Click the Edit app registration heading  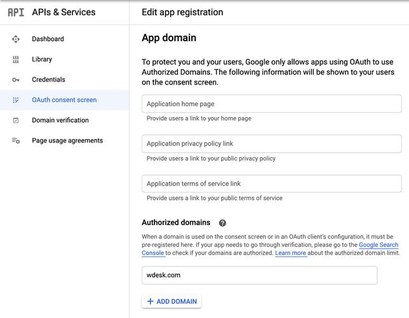coord(182,12)
